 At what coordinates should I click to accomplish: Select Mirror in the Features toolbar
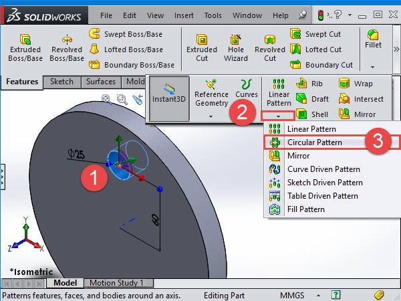(x=358, y=114)
